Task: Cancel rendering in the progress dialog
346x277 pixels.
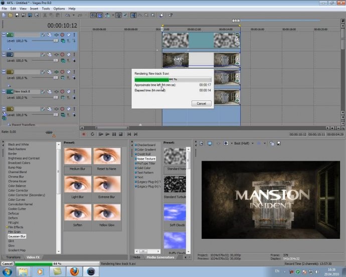Action: [x=201, y=103]
